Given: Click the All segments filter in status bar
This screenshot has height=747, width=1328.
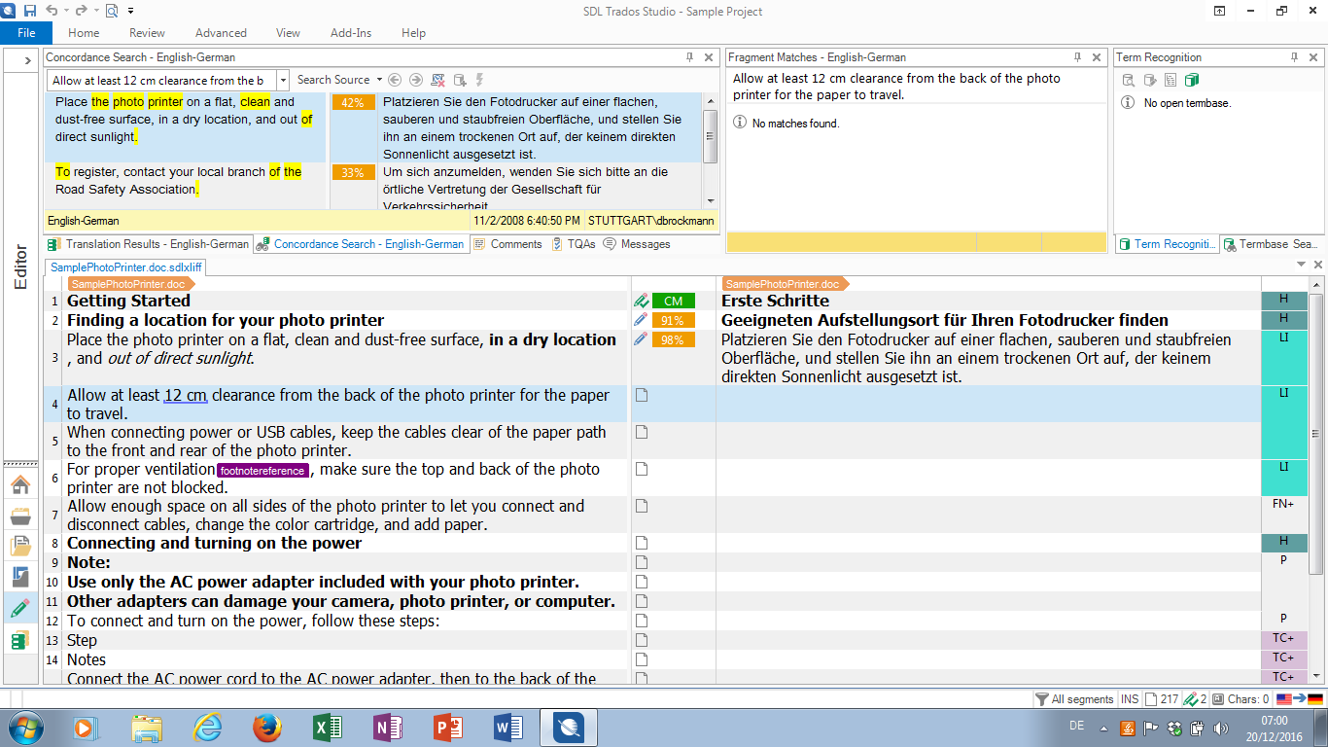Looking at the screenshot, I should [x=1074, y=699].
